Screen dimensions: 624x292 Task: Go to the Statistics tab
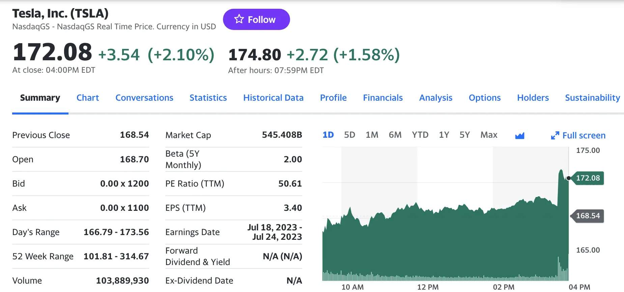(x=208, y=98)
